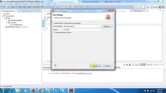Viewport: 166px width, 93px height.
Task: Click the Run Last Tool external tools icon
Action: pos(29,7)
